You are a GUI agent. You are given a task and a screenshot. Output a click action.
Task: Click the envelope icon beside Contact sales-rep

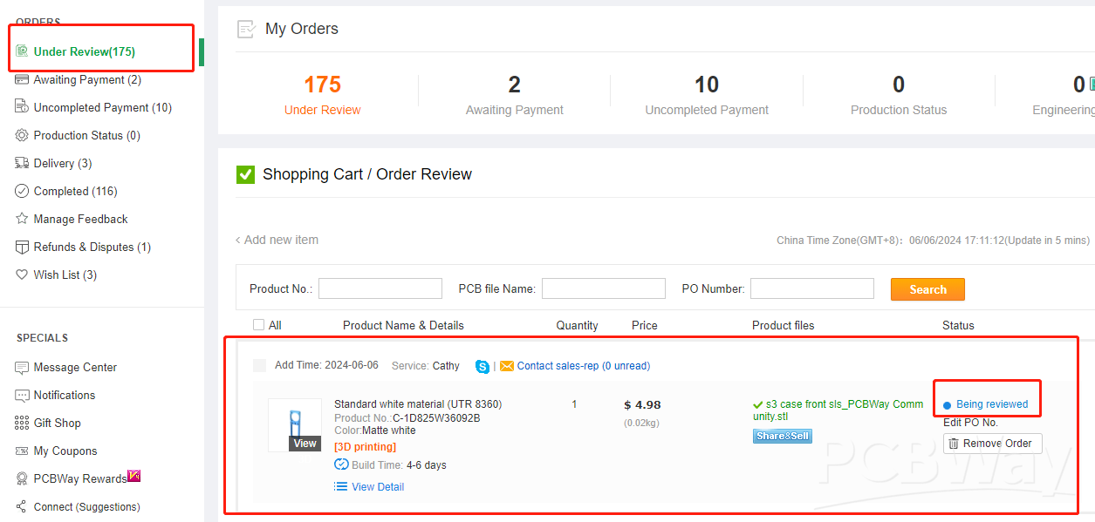(507, 366)
